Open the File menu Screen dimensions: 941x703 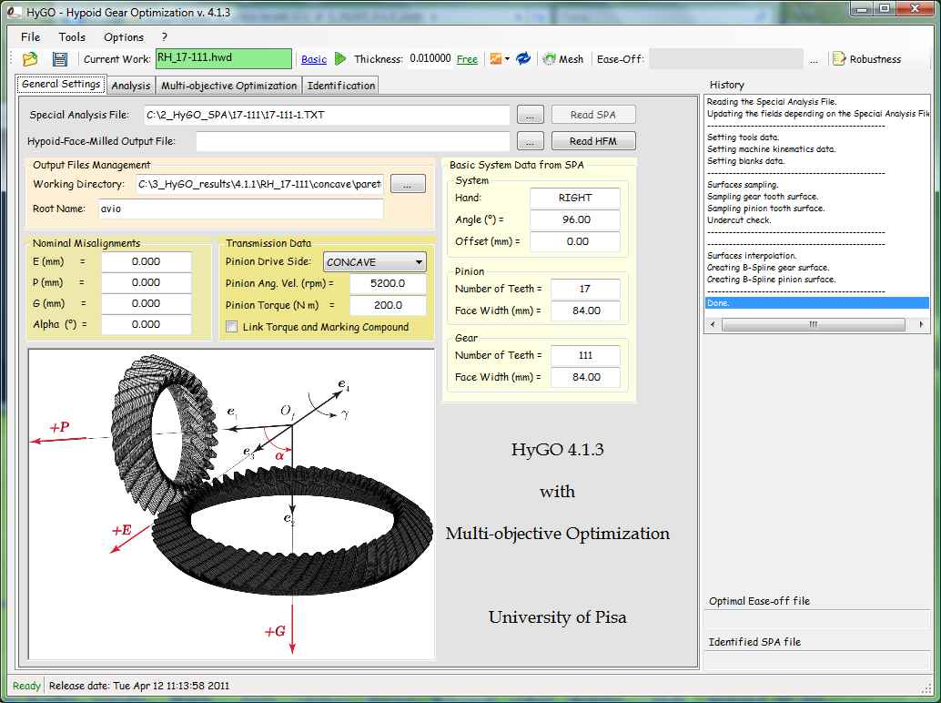click(31, 36)
